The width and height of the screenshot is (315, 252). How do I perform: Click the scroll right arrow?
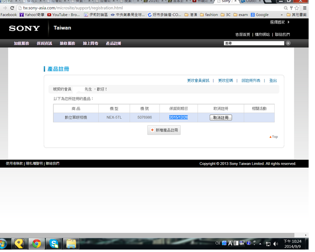click(x=306, y=235)
